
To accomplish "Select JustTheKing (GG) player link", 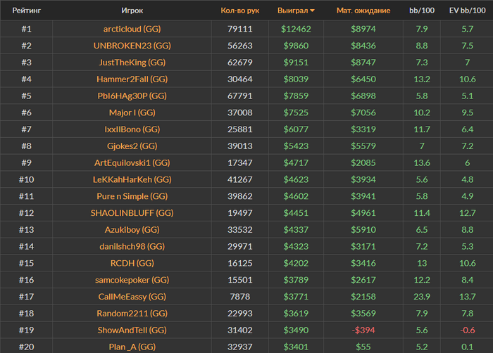I will click(132, 63).
